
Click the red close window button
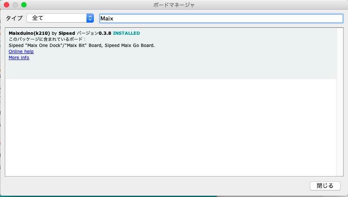7,5
